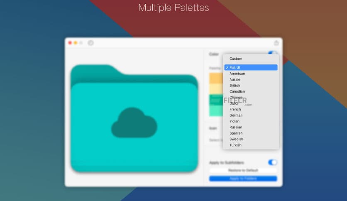Pick the American palette
Viewport: 347px width, 201px height.
[x=251, y=74]
